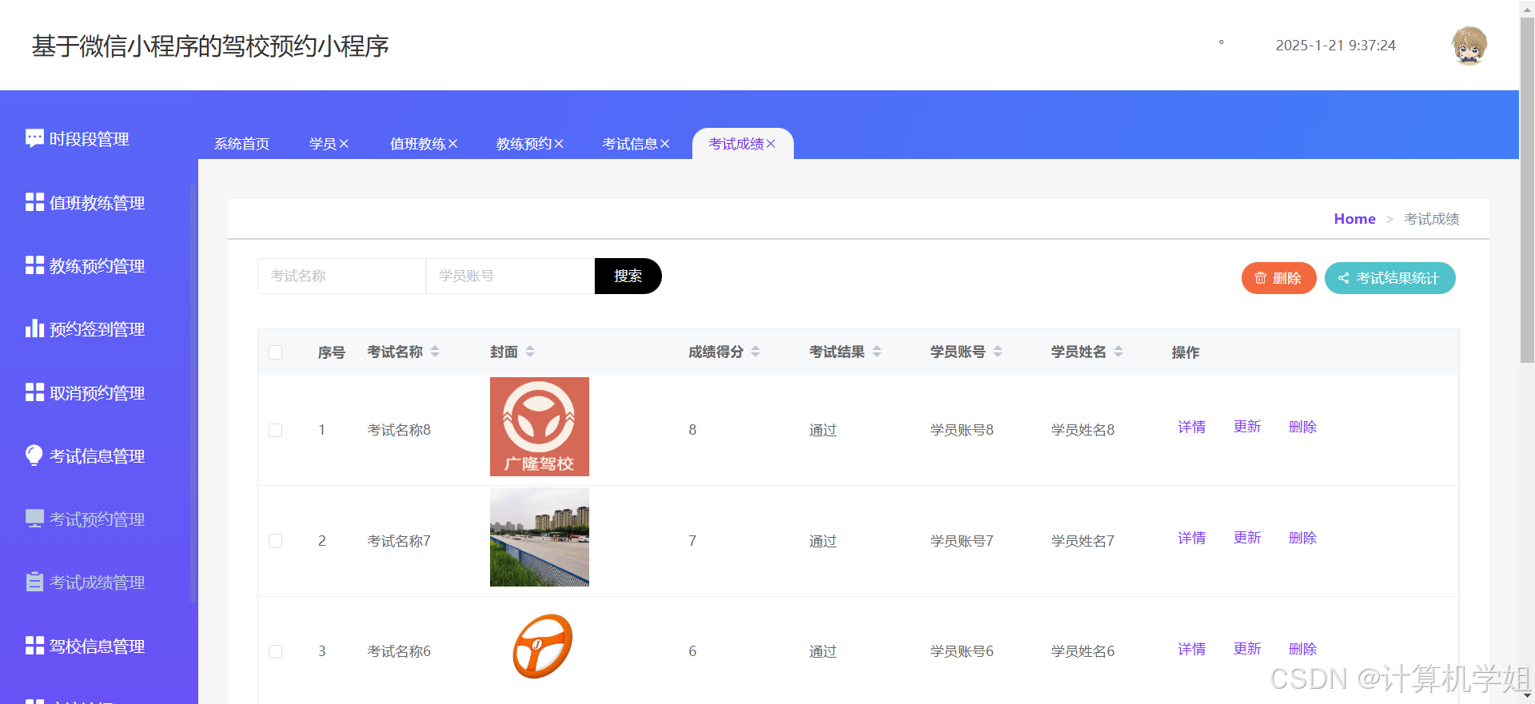Click 删除 link for 考试名称8 row
The width and height of the screenshot is (1535, 704).
[x=1302, y=428]
